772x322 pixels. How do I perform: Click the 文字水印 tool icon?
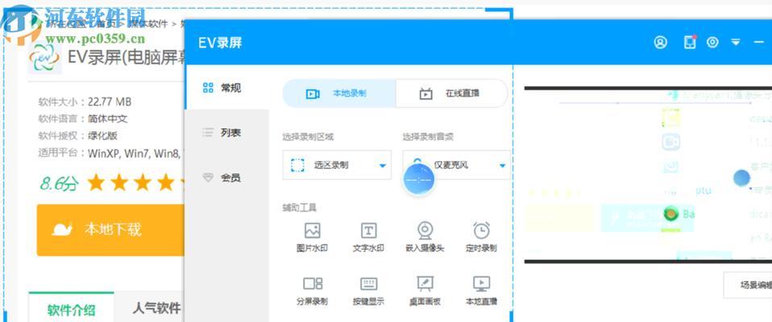click(369, 230)
